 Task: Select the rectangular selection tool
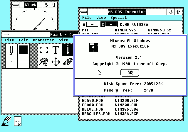coord(44,50)
